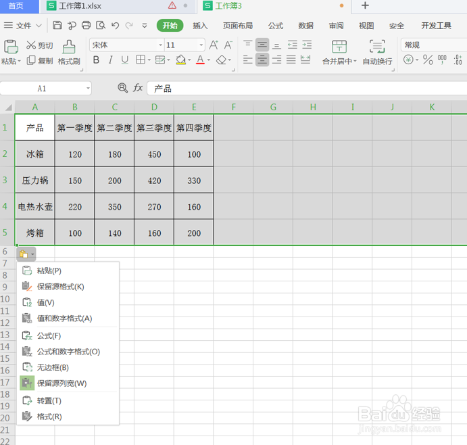Toggle Bold formatting
The width and height of the screenshot is (467, 445).
(x=96, y=60)
